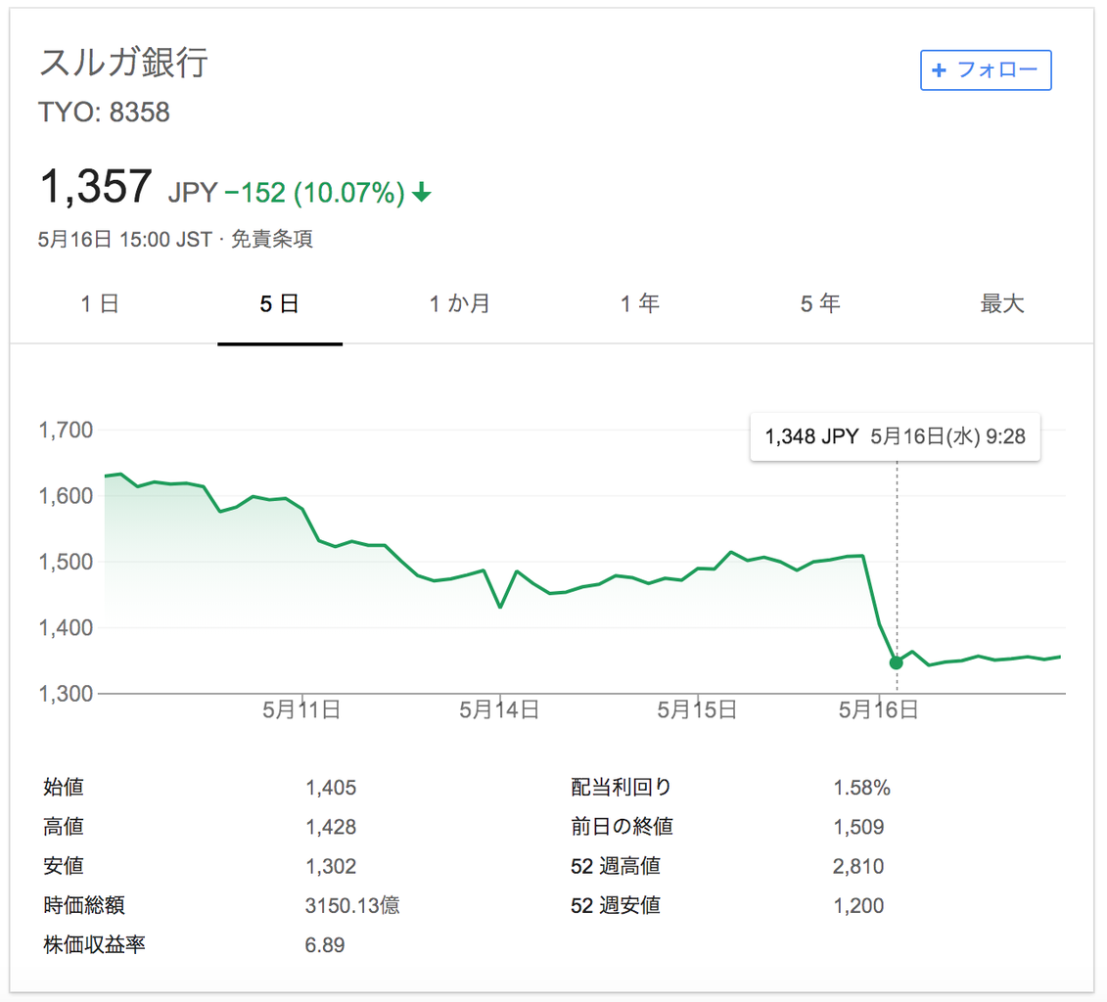The width and height of the screenshot is (1107, 1002).
Task: Switch to the 1 年 tab
Action: (640, 303)
